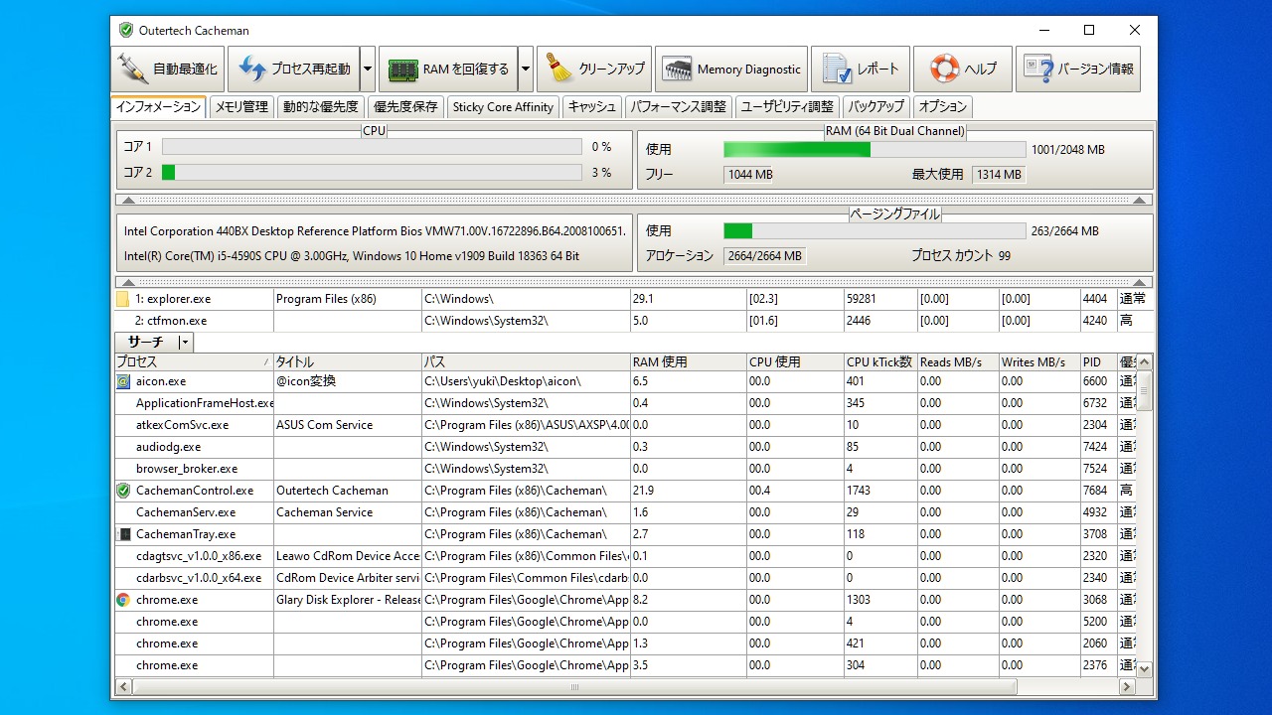Image resolution: width=1272 pixels, height=715 pixels.
Task: Select the CachemanControl.exe shield icon
Action: (123, 491)
